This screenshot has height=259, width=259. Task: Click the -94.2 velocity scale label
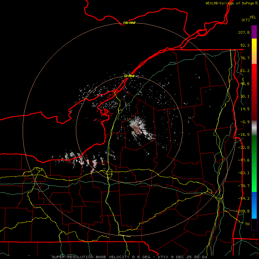pyautogui.click(x=244, y=198)
